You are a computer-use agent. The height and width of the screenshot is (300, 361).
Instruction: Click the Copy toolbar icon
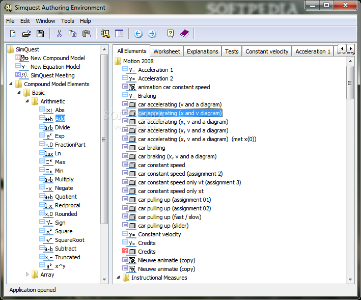click(x=72, y=34)
